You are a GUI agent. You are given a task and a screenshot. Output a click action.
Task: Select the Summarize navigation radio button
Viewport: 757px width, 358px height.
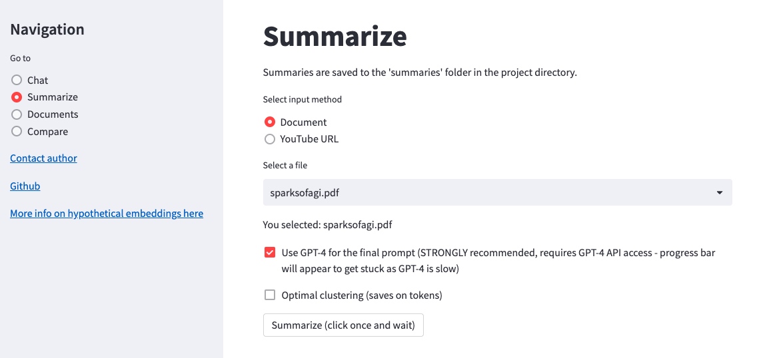(17, 97)
